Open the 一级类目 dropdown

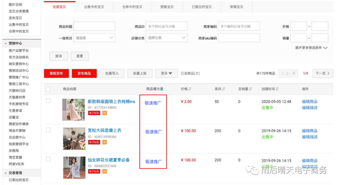tap(94, 38)
